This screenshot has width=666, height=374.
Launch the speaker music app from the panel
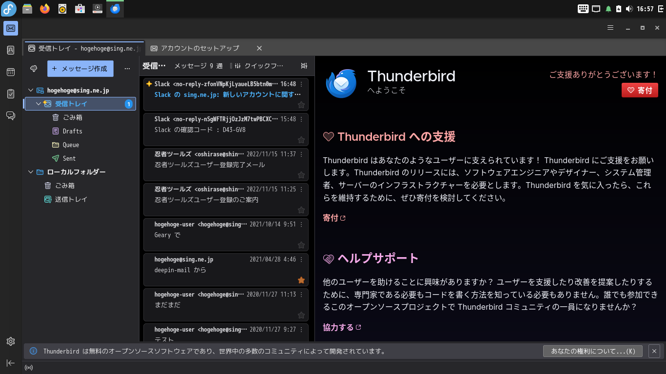(x=62, y=9)
